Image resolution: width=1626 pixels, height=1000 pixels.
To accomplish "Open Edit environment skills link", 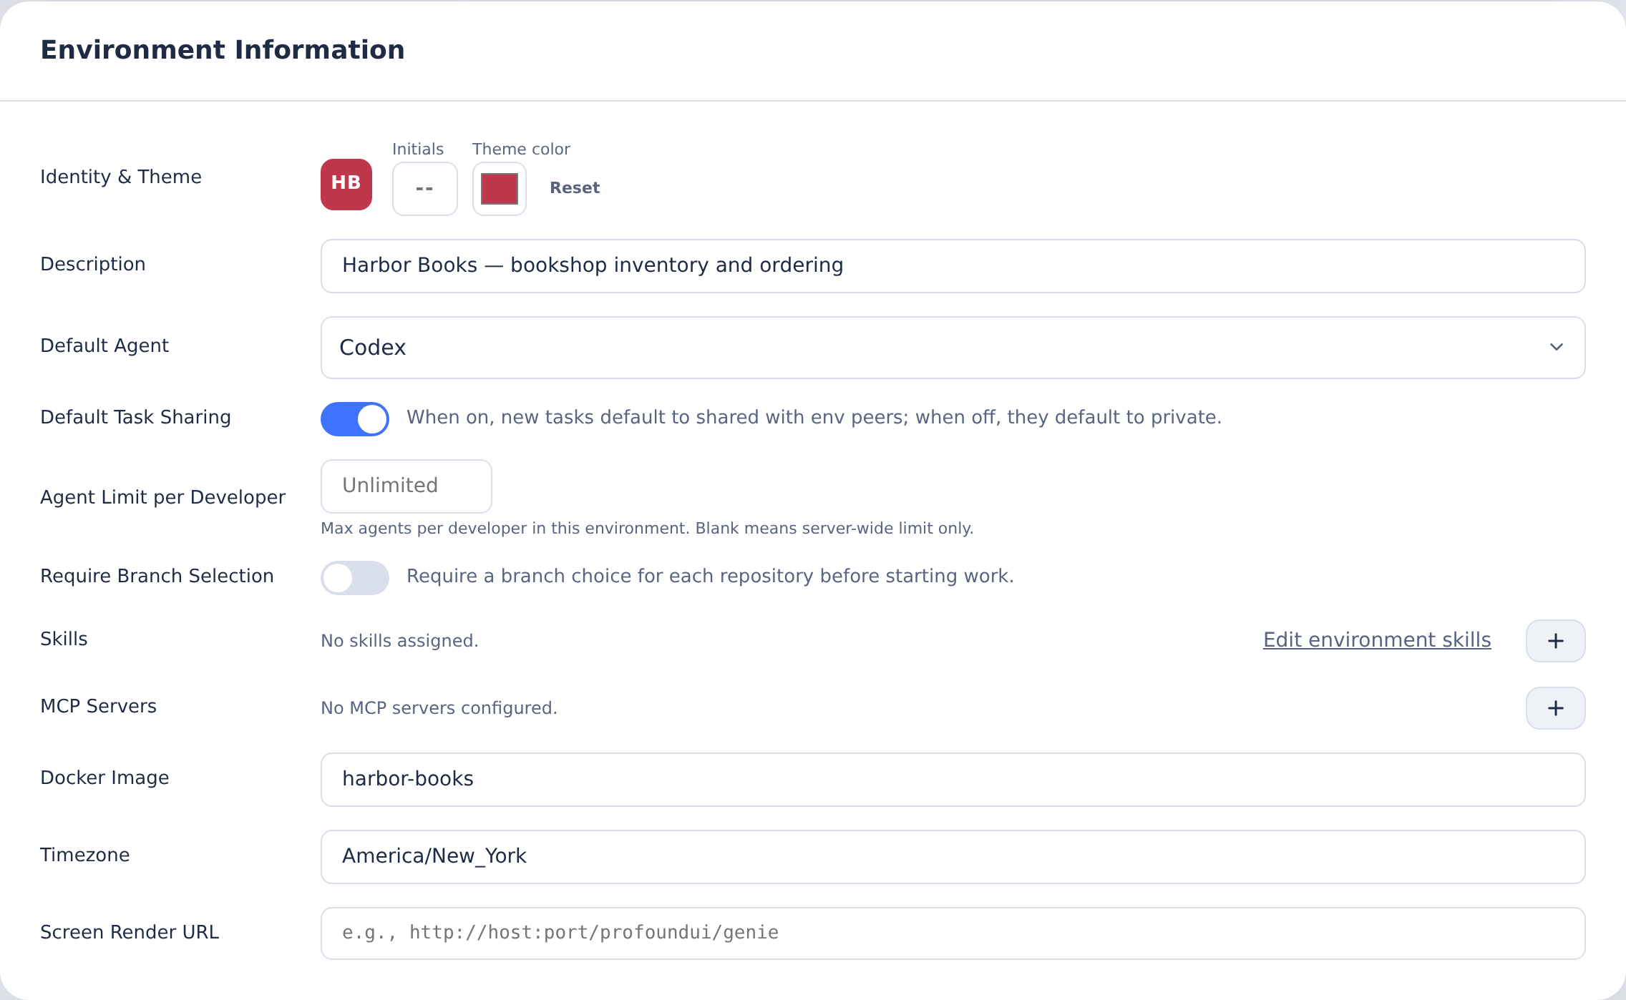I will coord(1377,639).
